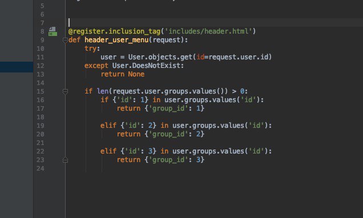Viewport: 363px width, 218px height.
Task: Click line number 16 in the gutter
Action: (41, 100)
